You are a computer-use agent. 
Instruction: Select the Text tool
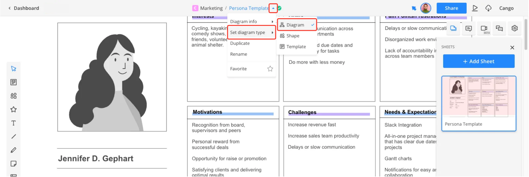coord(14,123)
